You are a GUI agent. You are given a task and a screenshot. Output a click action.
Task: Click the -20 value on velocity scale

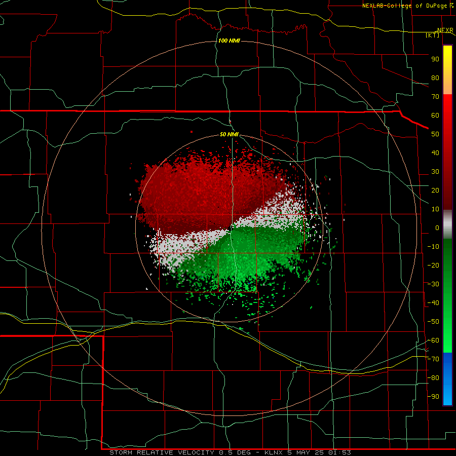(x=433, y=265)
